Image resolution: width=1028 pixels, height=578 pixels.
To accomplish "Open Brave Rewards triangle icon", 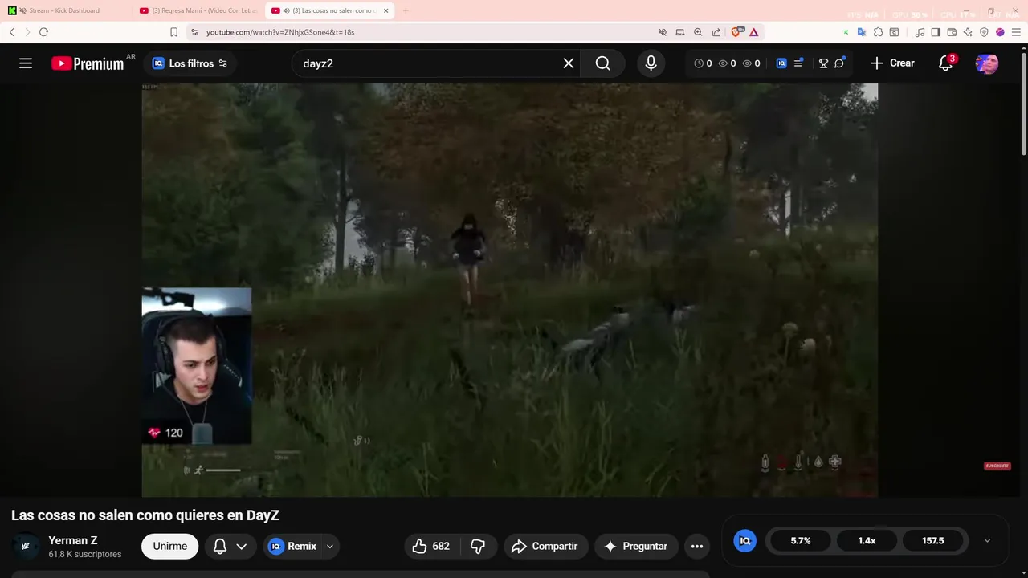I will [754, 32].
